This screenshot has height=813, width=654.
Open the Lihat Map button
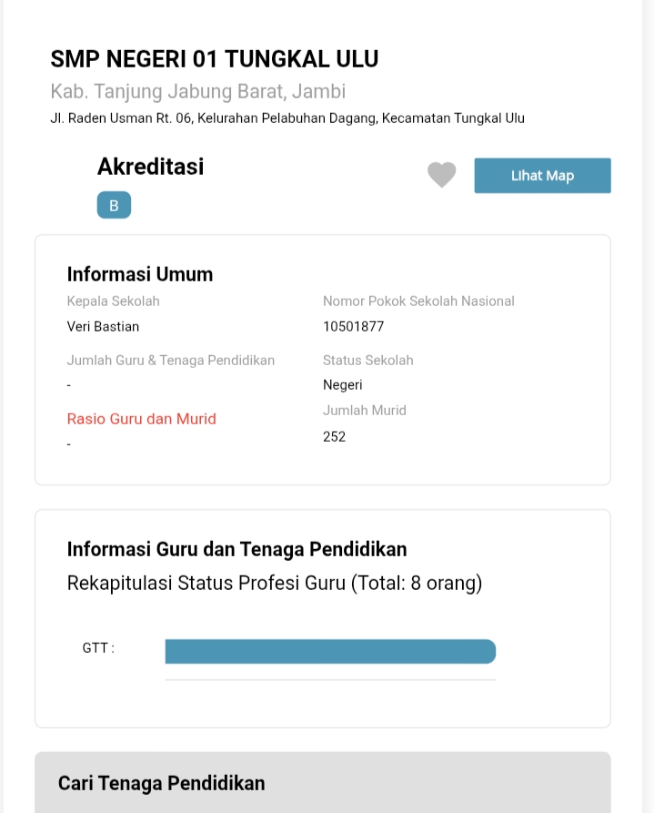(542, 176)
